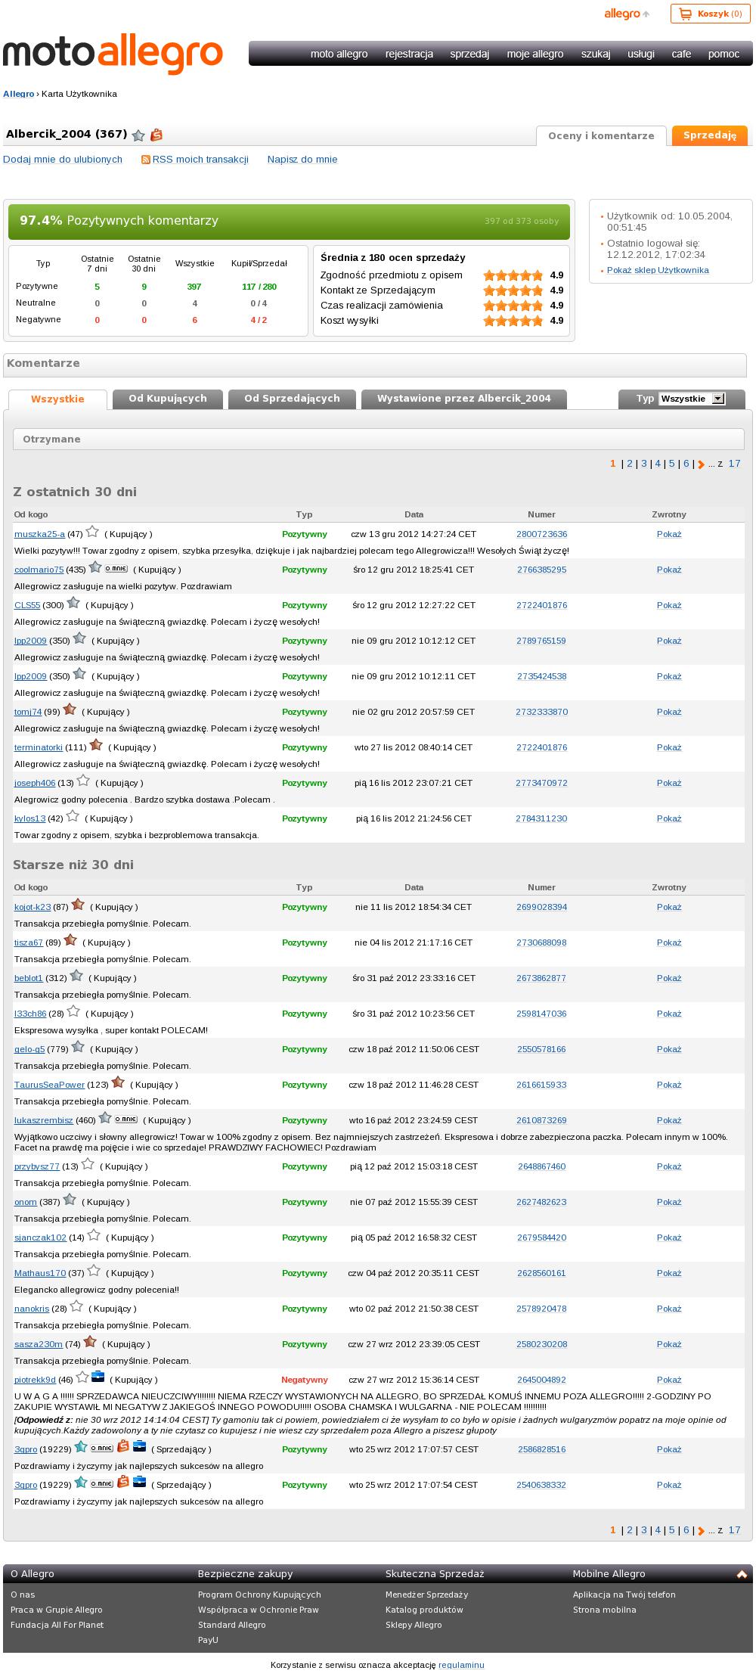The height and width of the screenshot is (1680, 756).
Task: Open coolmario75's 'o mnie' badge
Action: pos(116,568)
